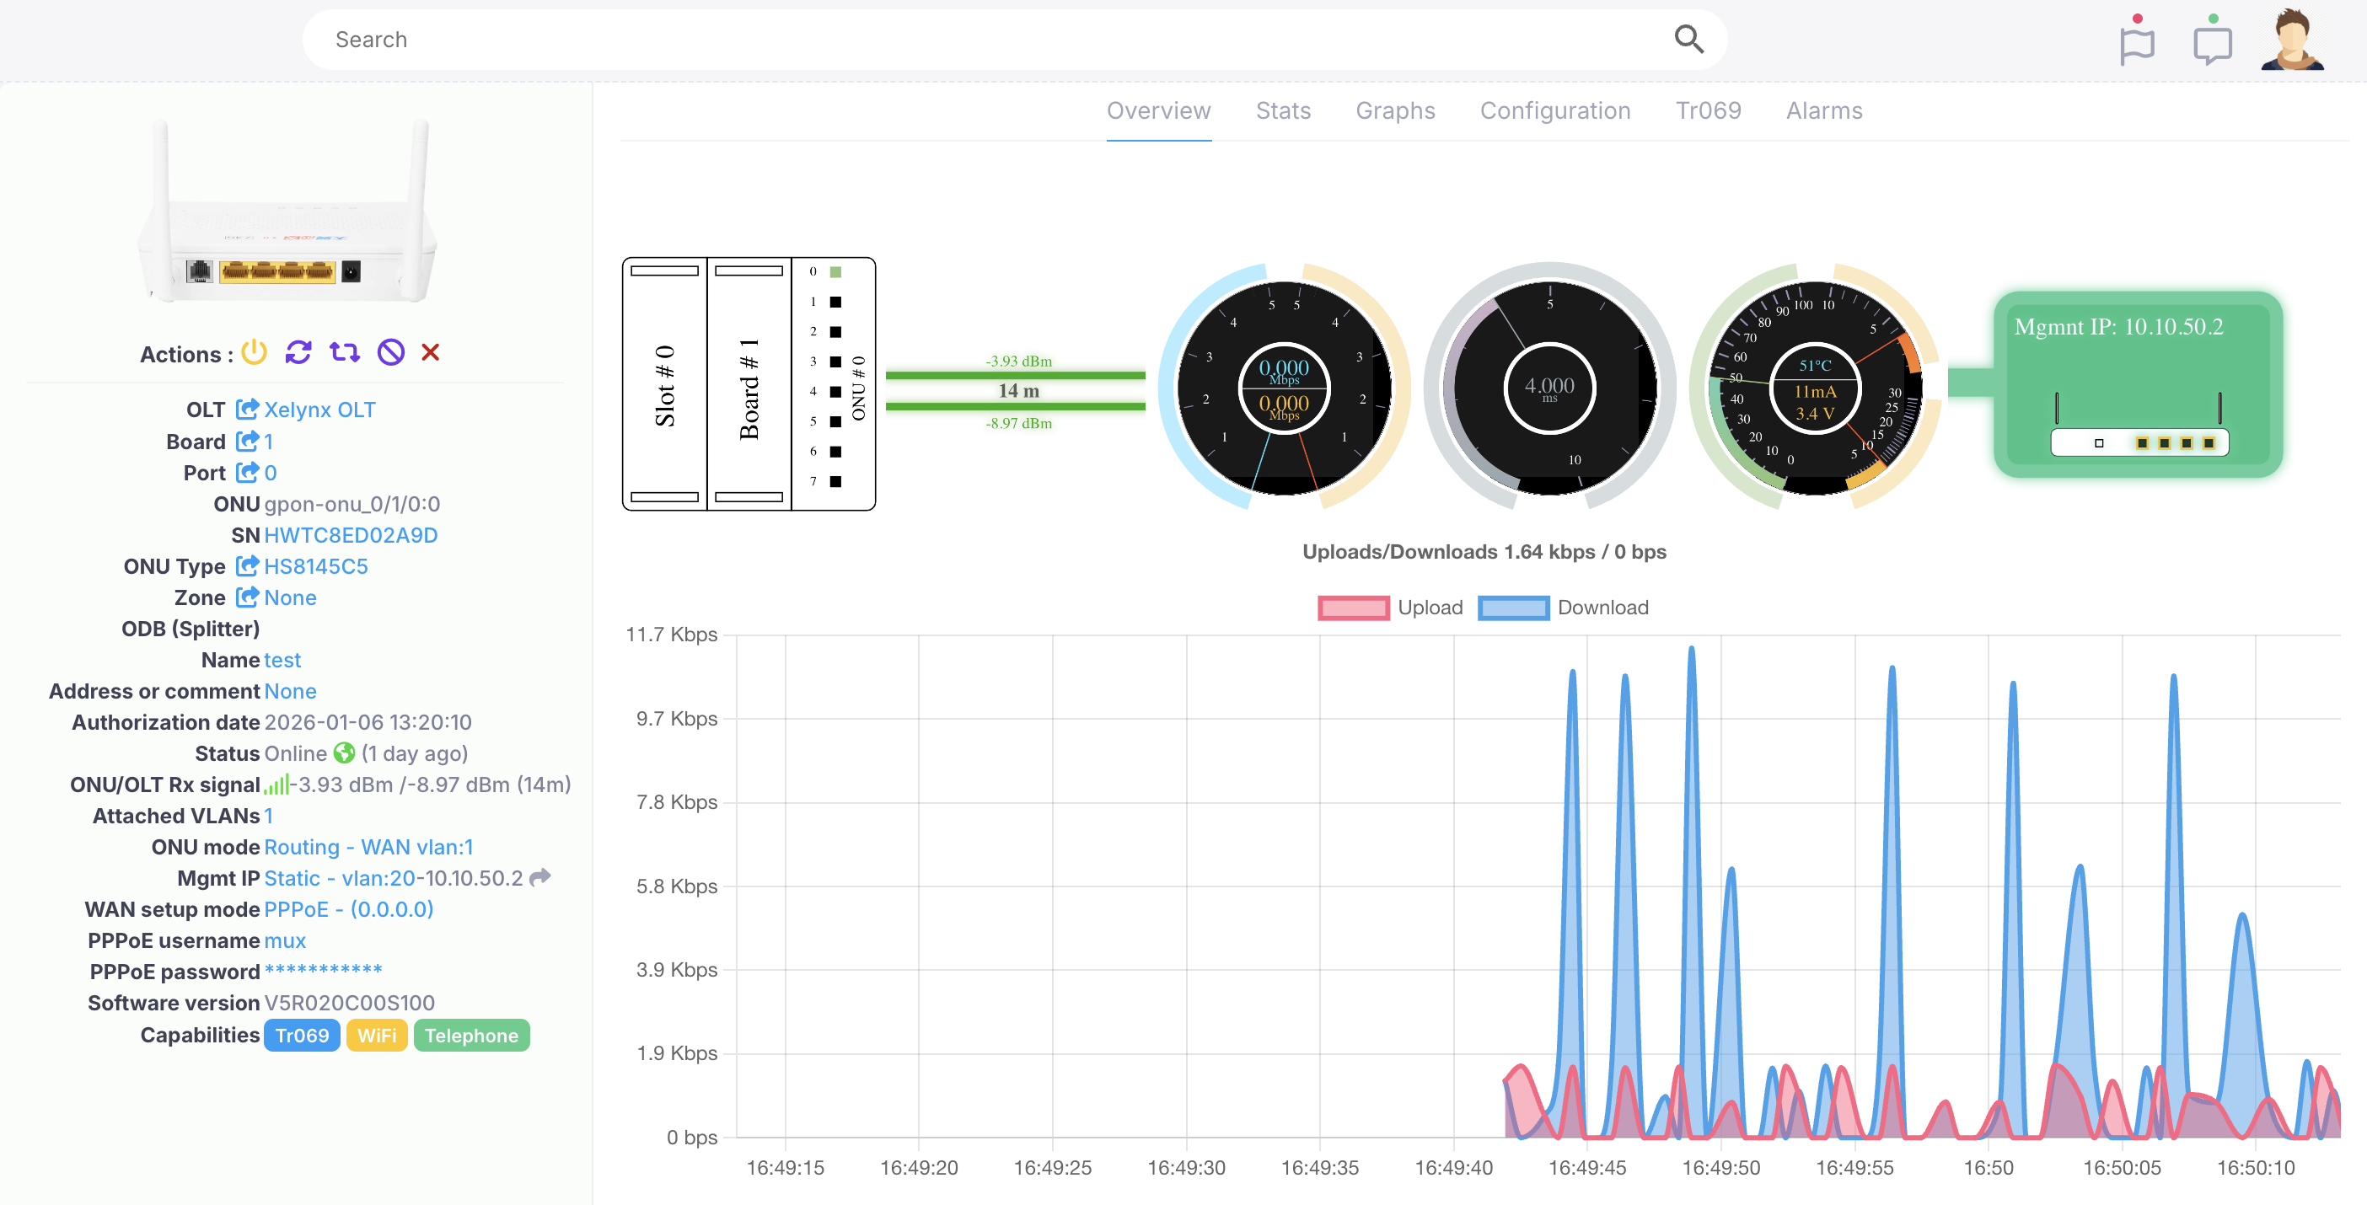Click the red X delete action icon

430,353
